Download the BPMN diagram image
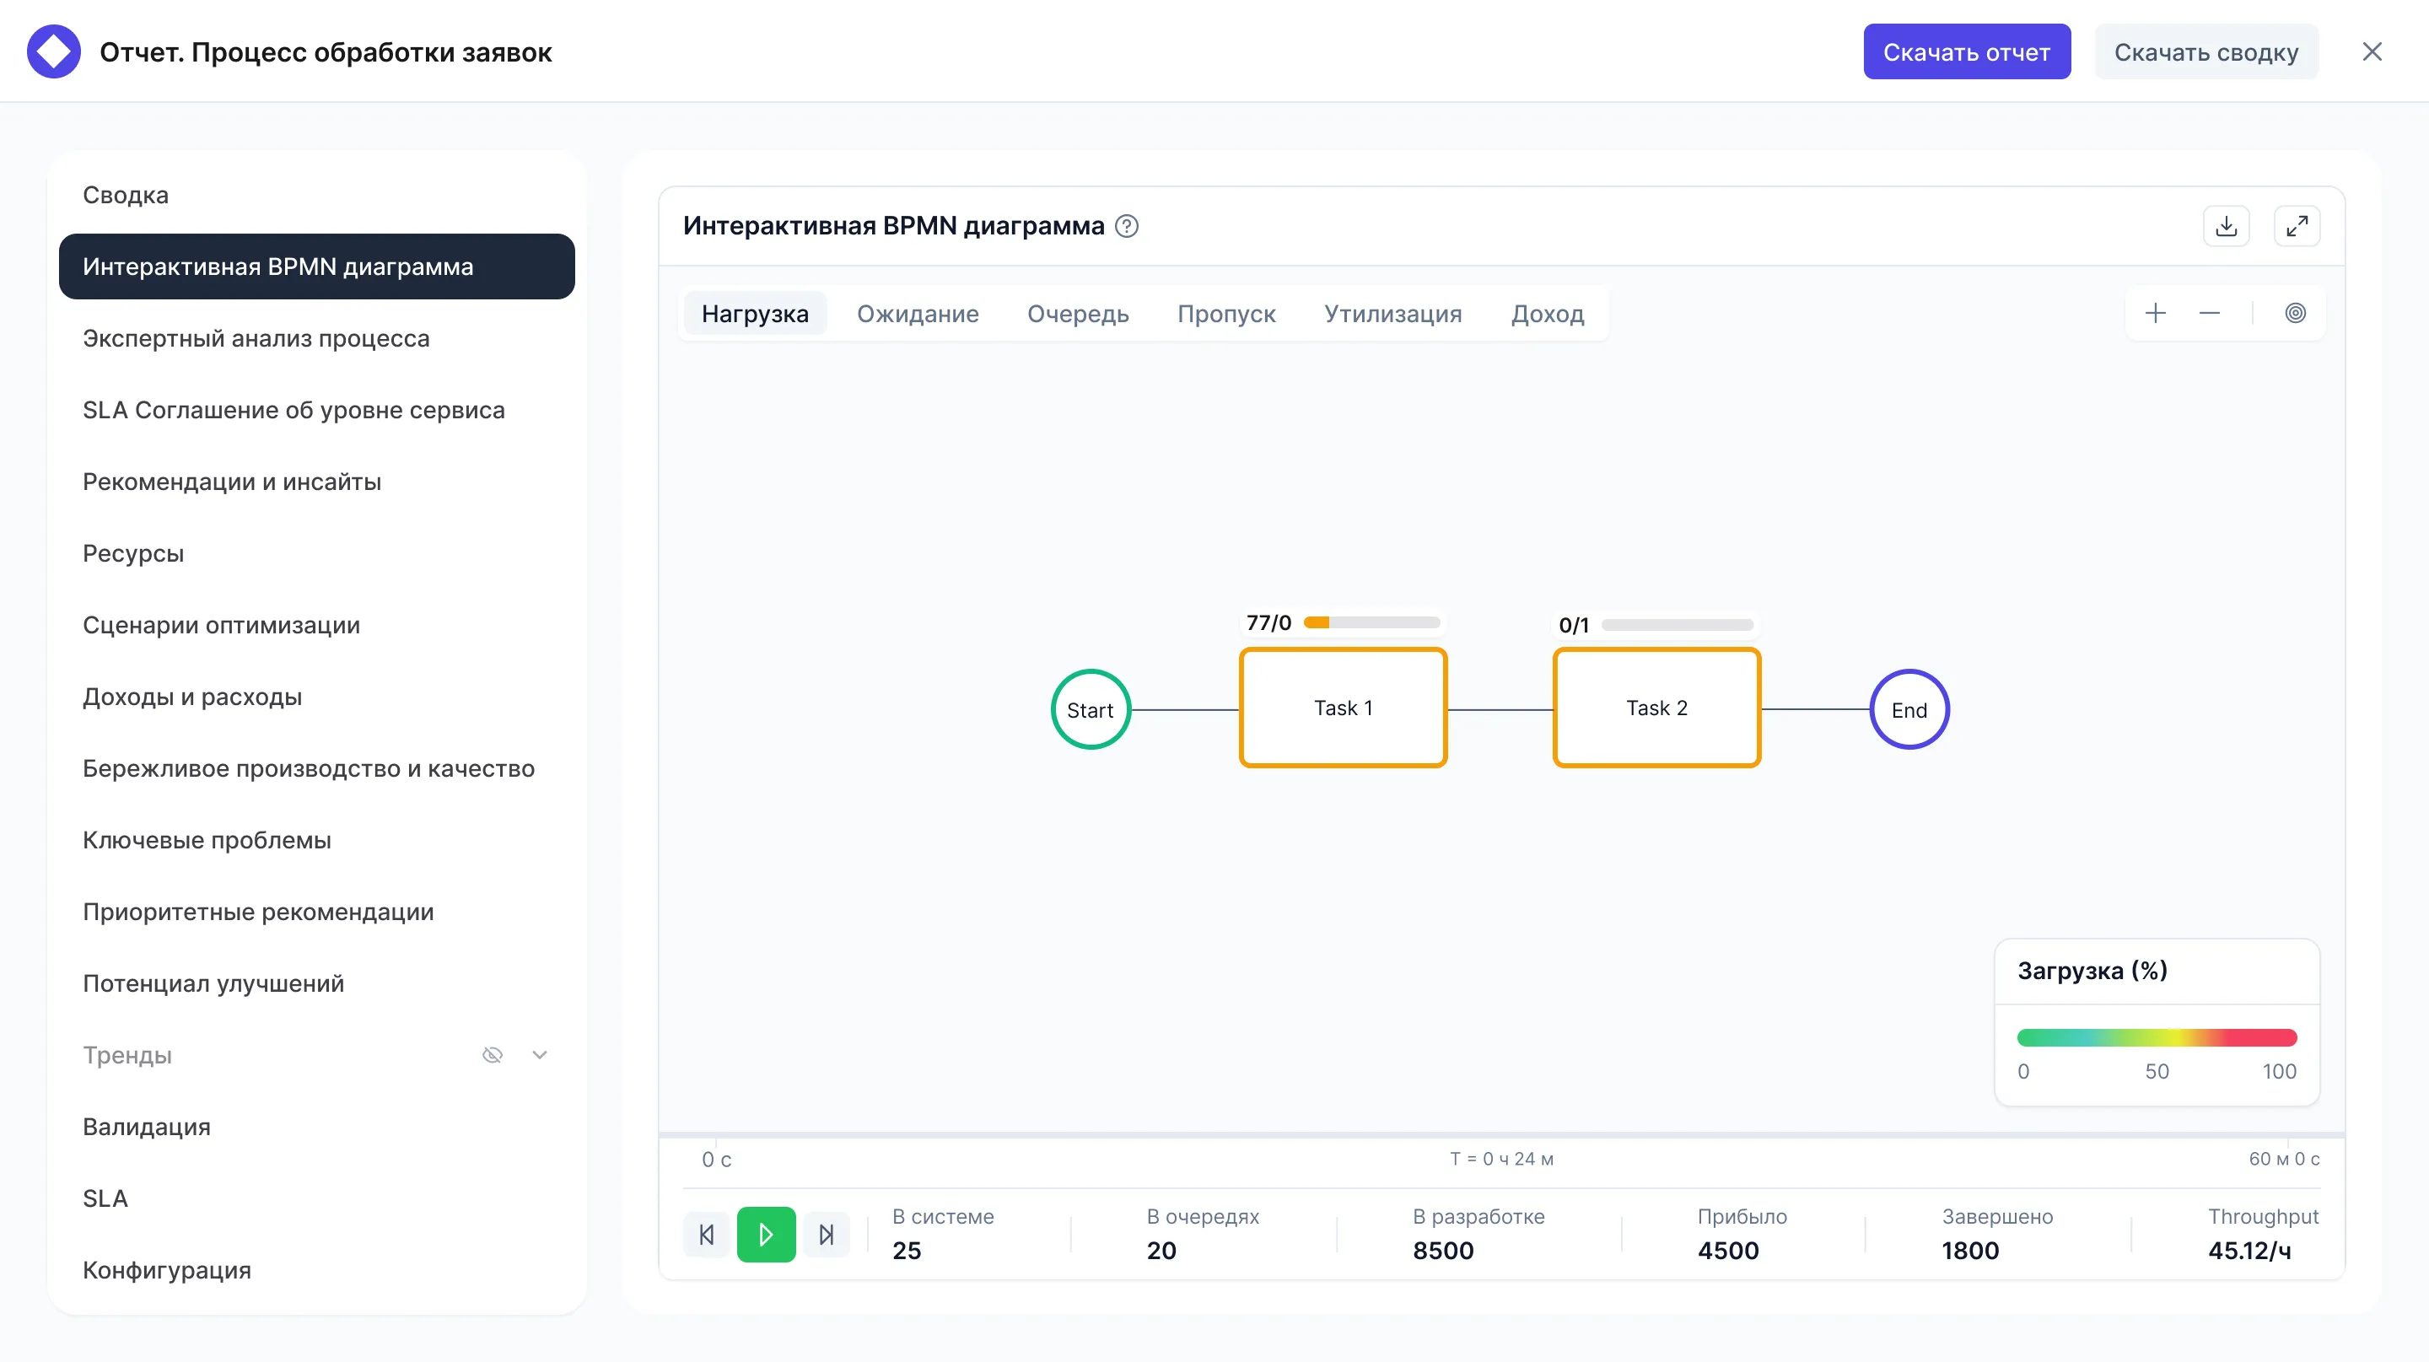Image resolution: width=2429 pixels, height=1362 pixels. (2227, 225)
